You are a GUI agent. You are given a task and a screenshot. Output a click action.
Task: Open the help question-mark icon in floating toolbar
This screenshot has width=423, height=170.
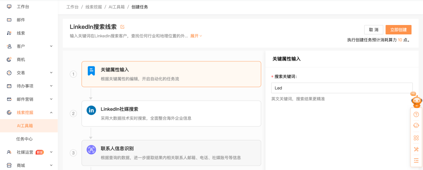[416, 115]
